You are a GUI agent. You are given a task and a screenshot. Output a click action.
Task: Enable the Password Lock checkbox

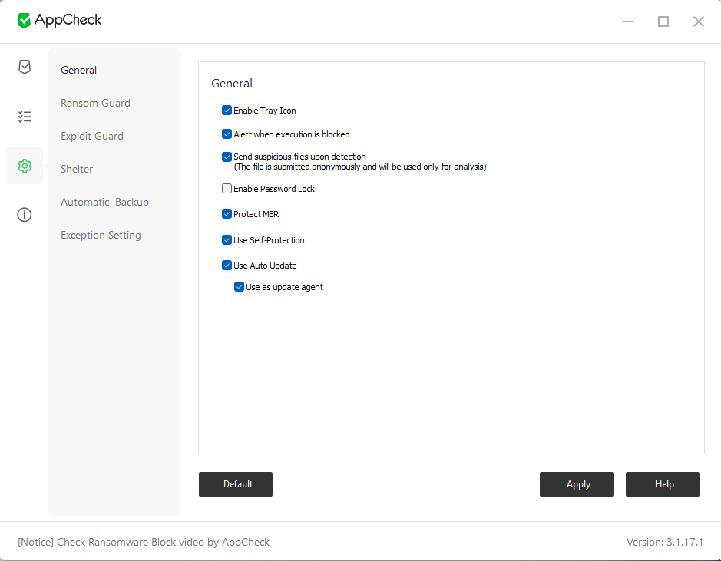227,189
